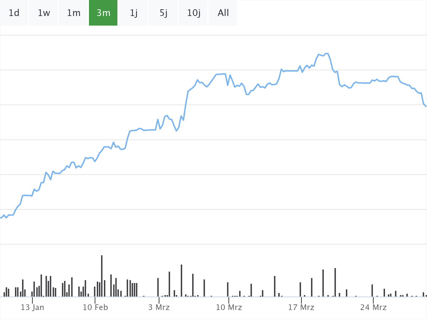This screenshot has width=427, height=320.
Task: Click the tallest volume bar near 10 Feb
Action: point(102,276)
